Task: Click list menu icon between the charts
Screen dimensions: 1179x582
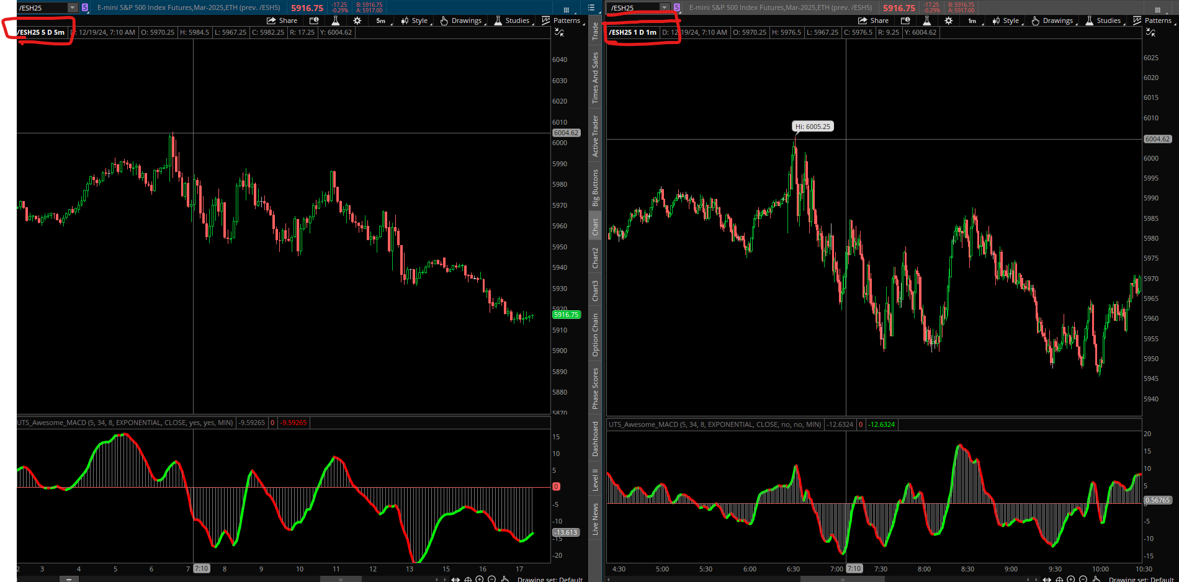Action: (x=591, y=7)
